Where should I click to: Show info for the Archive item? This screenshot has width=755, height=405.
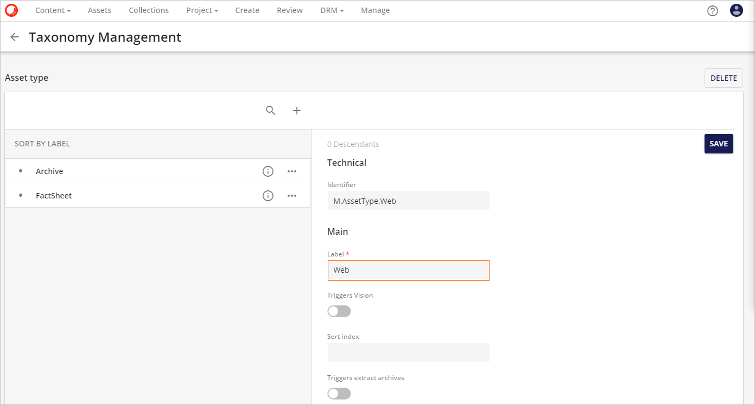[268, 171]
